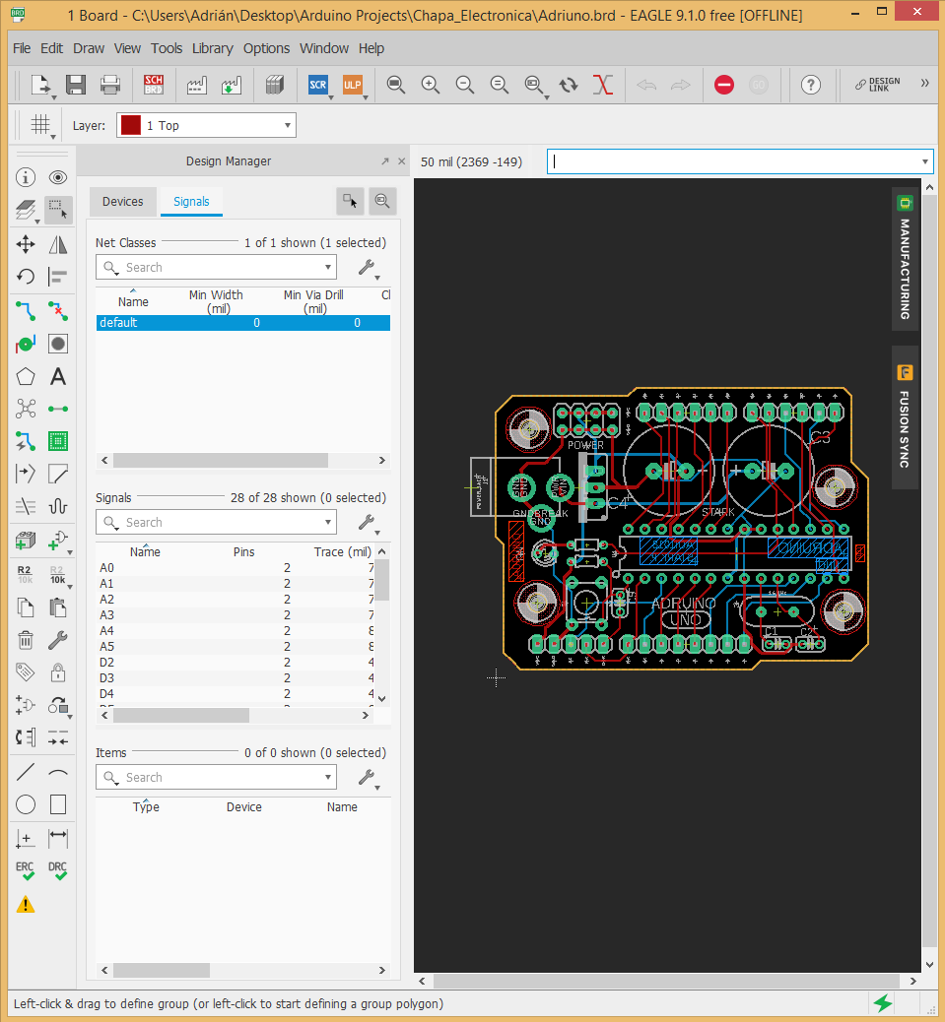945x1022 pixels.
Task: Select the Polygon drawing tool
Action: (x=26, y=376)
